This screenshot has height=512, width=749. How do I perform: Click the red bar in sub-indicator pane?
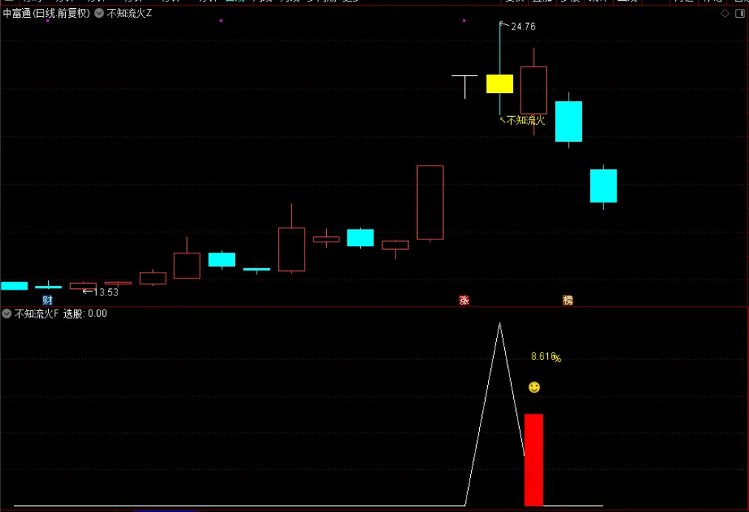(534, 460)
